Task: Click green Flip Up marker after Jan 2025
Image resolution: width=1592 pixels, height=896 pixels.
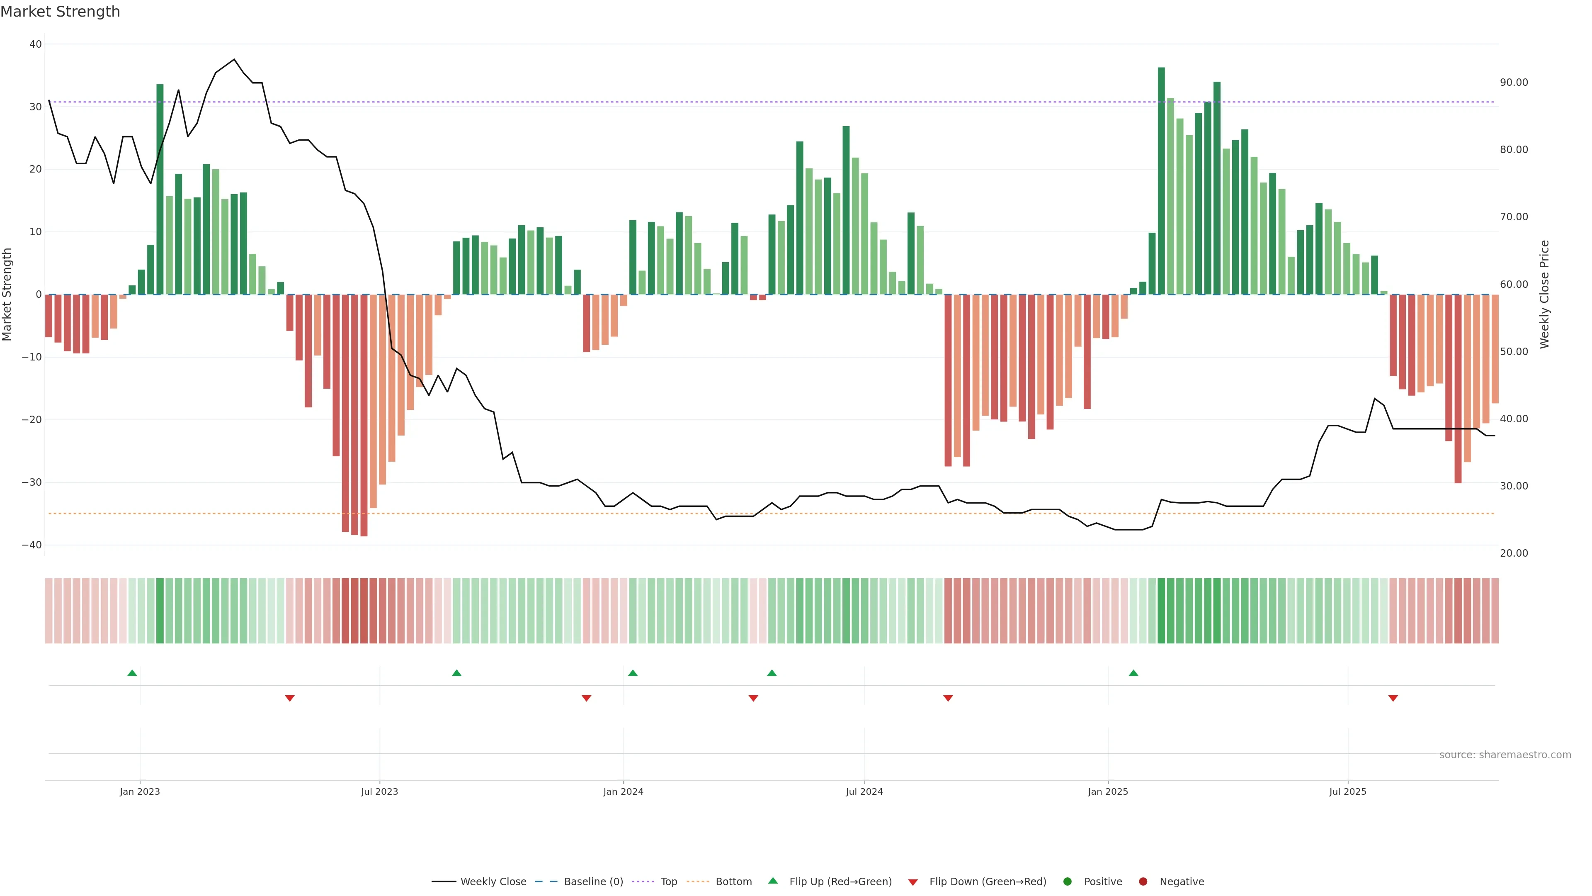Action: click(1133, 673)
